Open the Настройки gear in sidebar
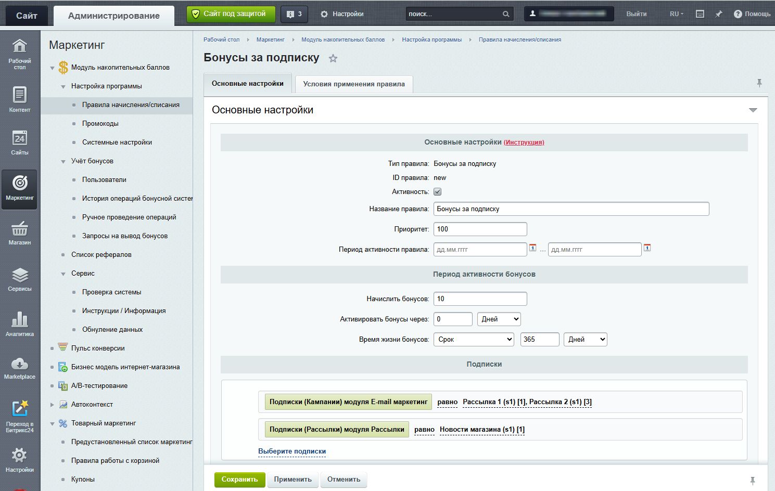 [20, 460]
